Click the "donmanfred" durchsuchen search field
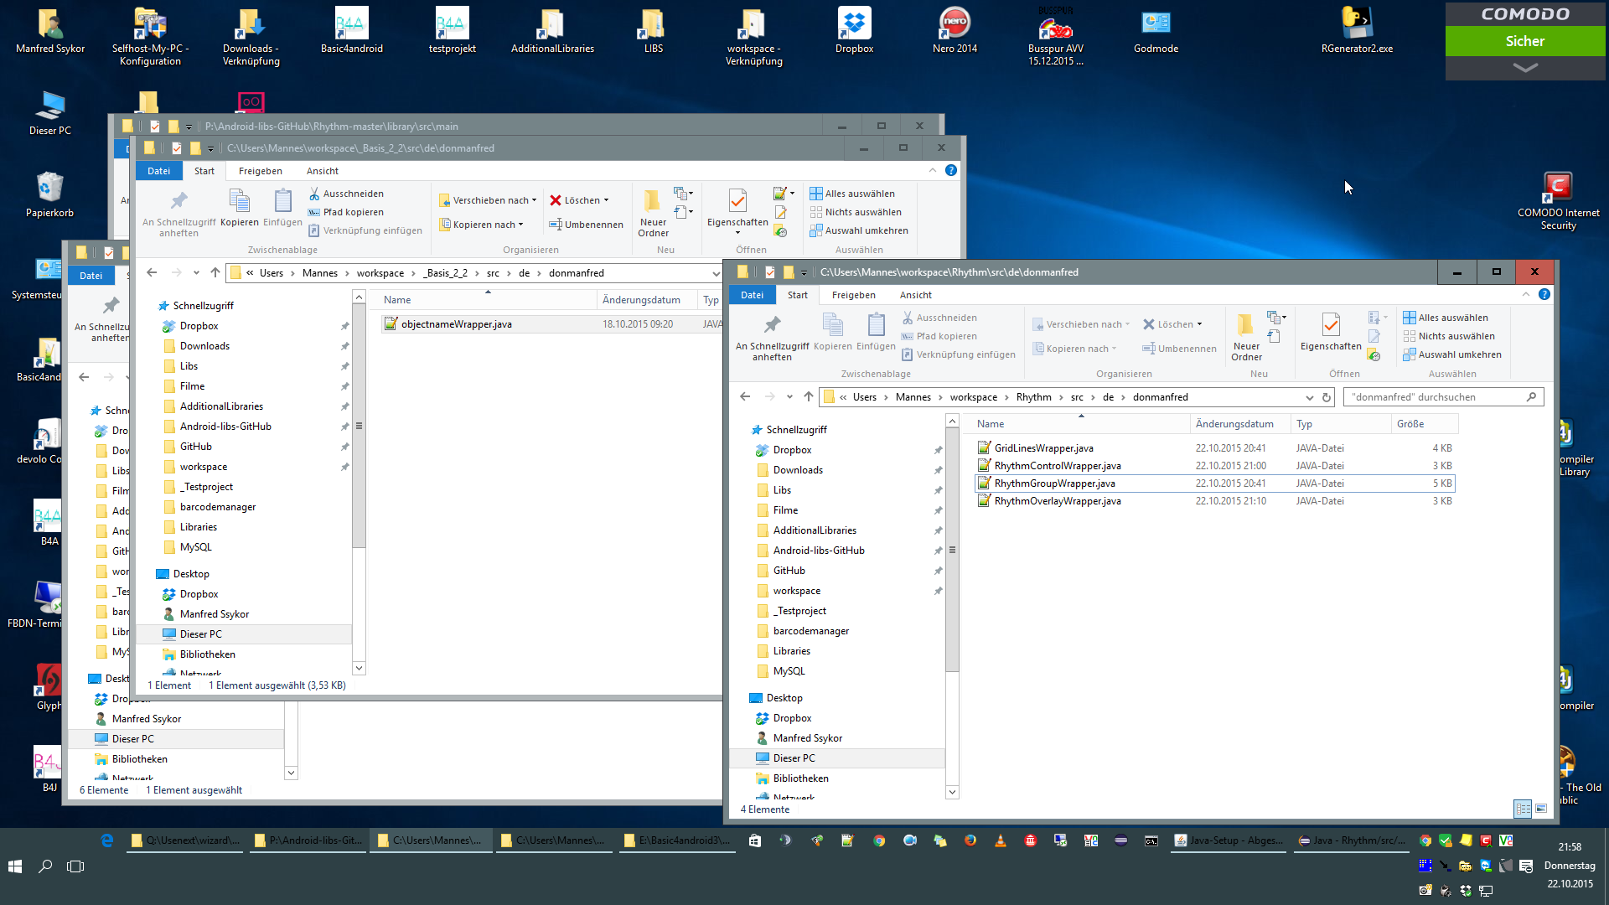 (x=1433, y=397)
